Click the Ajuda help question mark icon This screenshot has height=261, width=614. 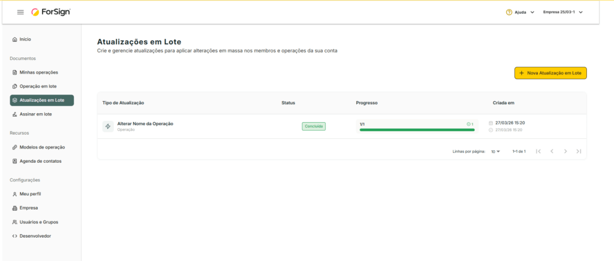[509, 12]
